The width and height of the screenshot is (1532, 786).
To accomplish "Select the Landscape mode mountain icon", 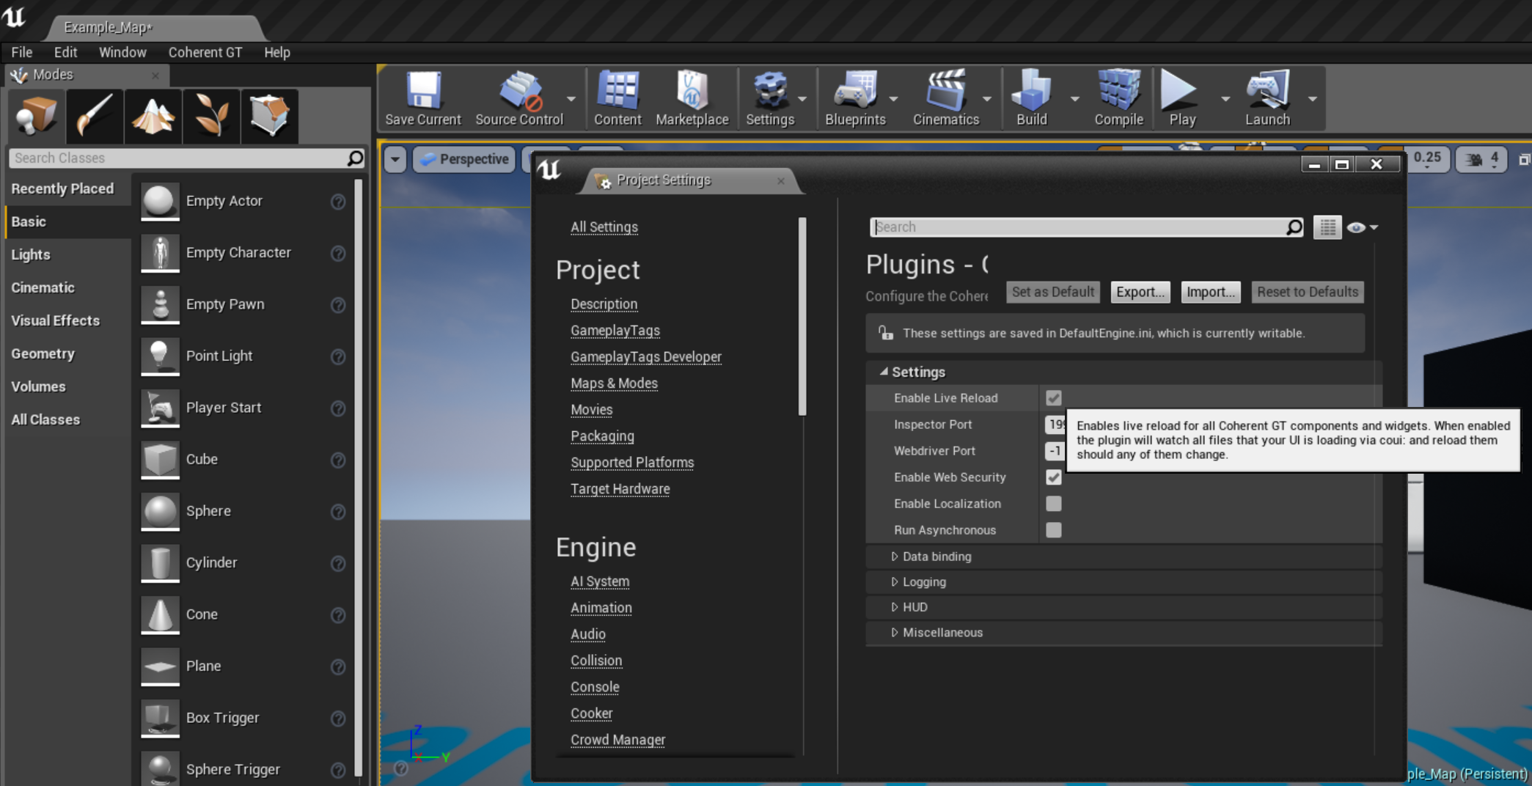I will [x=153, y=116].
